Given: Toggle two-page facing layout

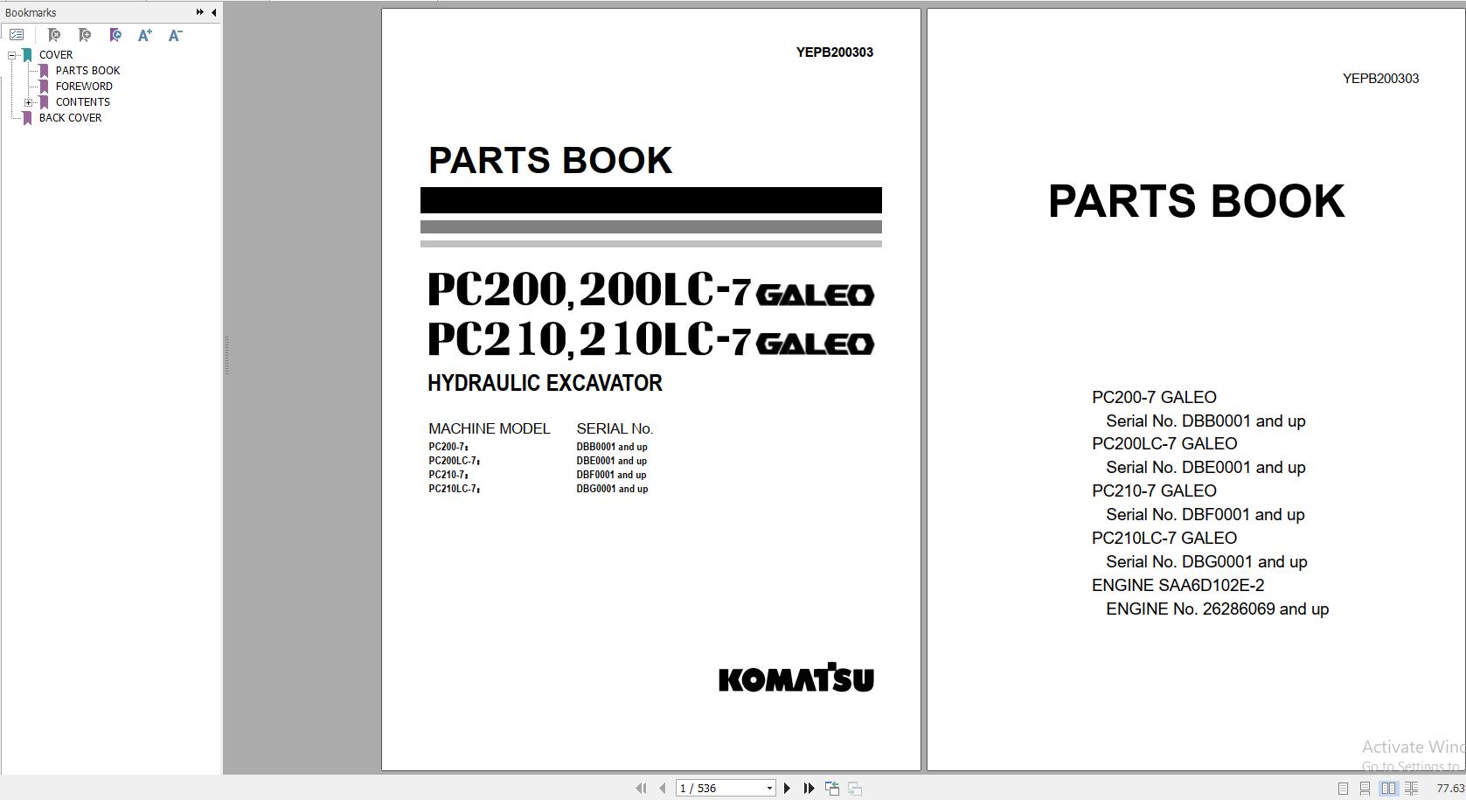Looking at the screenshot, I should (x=1388, y=788).
